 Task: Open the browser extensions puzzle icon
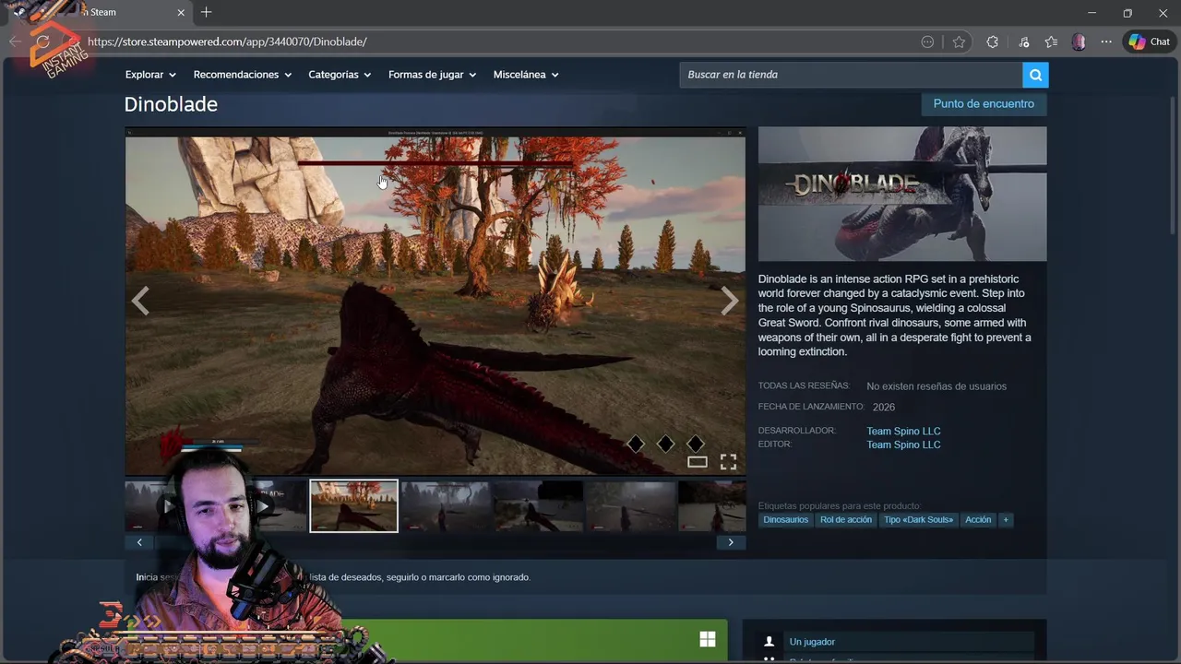coord(992,41)
